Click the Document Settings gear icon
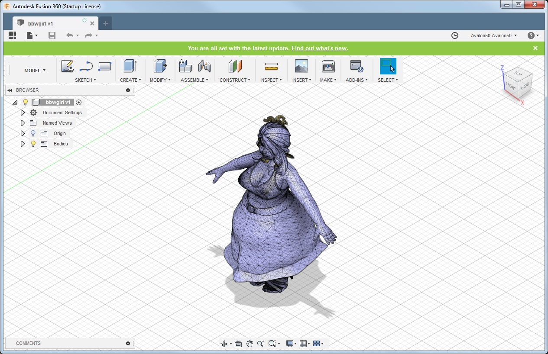The image size is (548, 354). coord(33,113)
